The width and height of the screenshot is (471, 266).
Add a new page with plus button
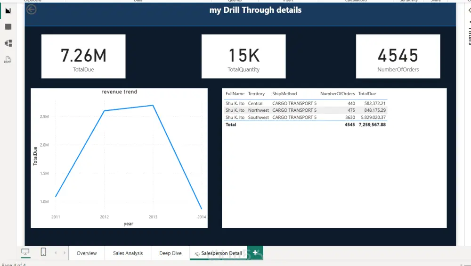coord(255,253)
